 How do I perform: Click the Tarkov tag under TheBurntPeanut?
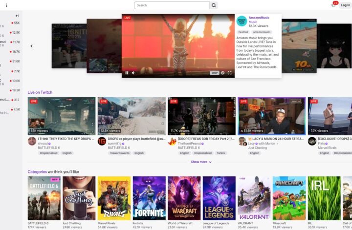click(x=220, y=153)
